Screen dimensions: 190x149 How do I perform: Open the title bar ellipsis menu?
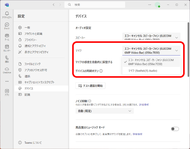[150, 5]
